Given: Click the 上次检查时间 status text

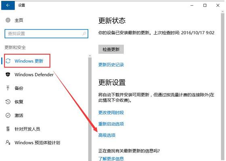Looking at the screenshot, I should pos(184,33).
